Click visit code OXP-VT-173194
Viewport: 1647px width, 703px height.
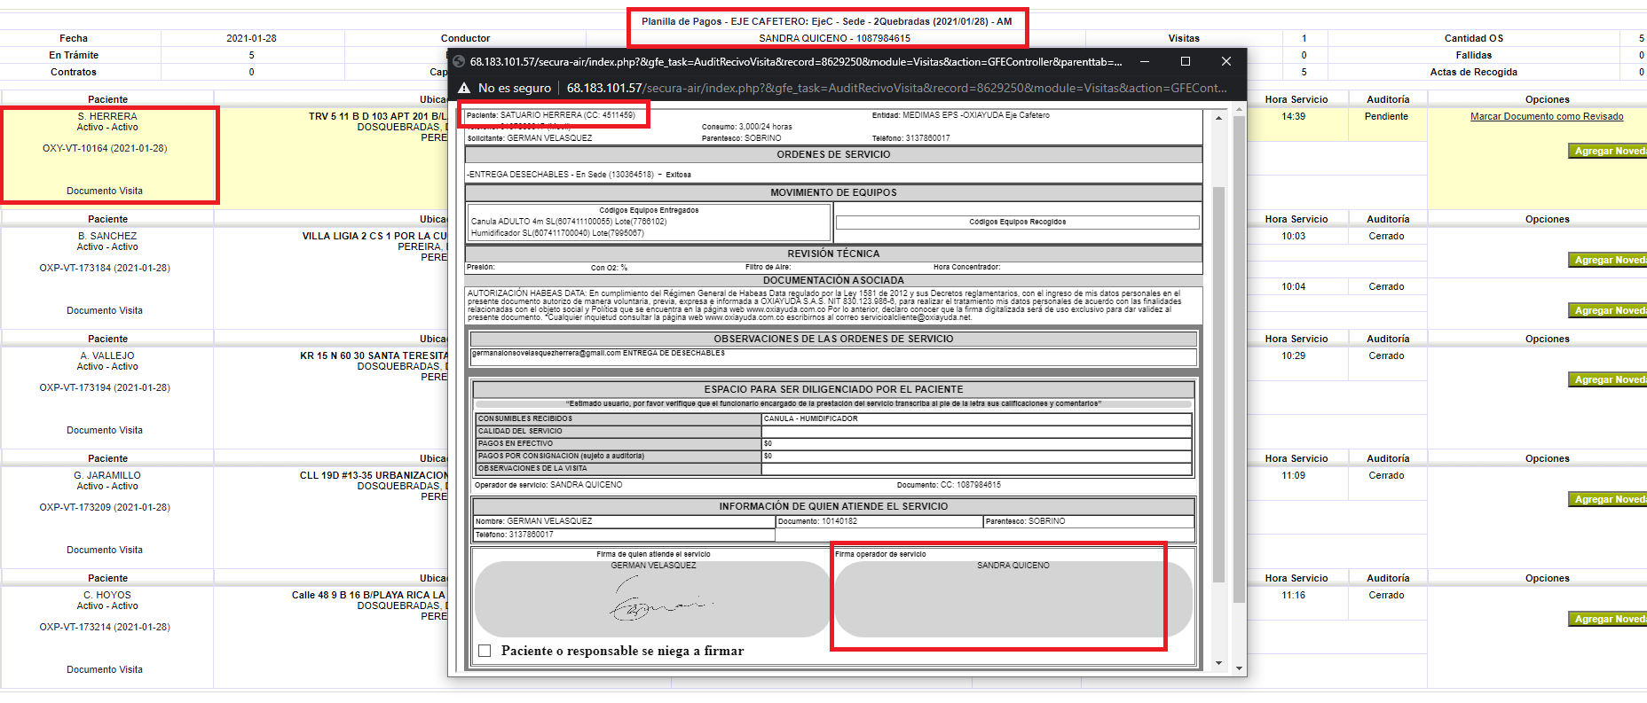pyautogui.click(x=105, y=387)
